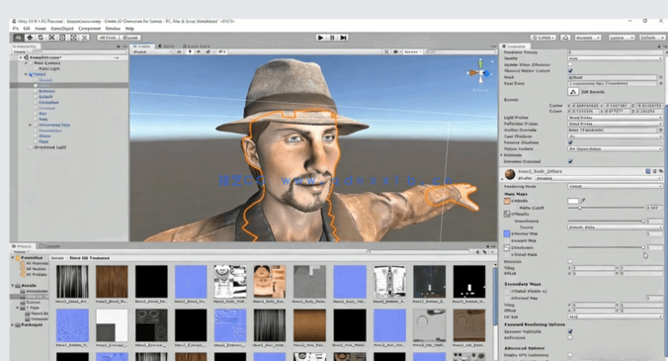Screen dimensions: 668x361
Task: Collapse the Hero2 object in Hierarchy
Action: (26, 74)
